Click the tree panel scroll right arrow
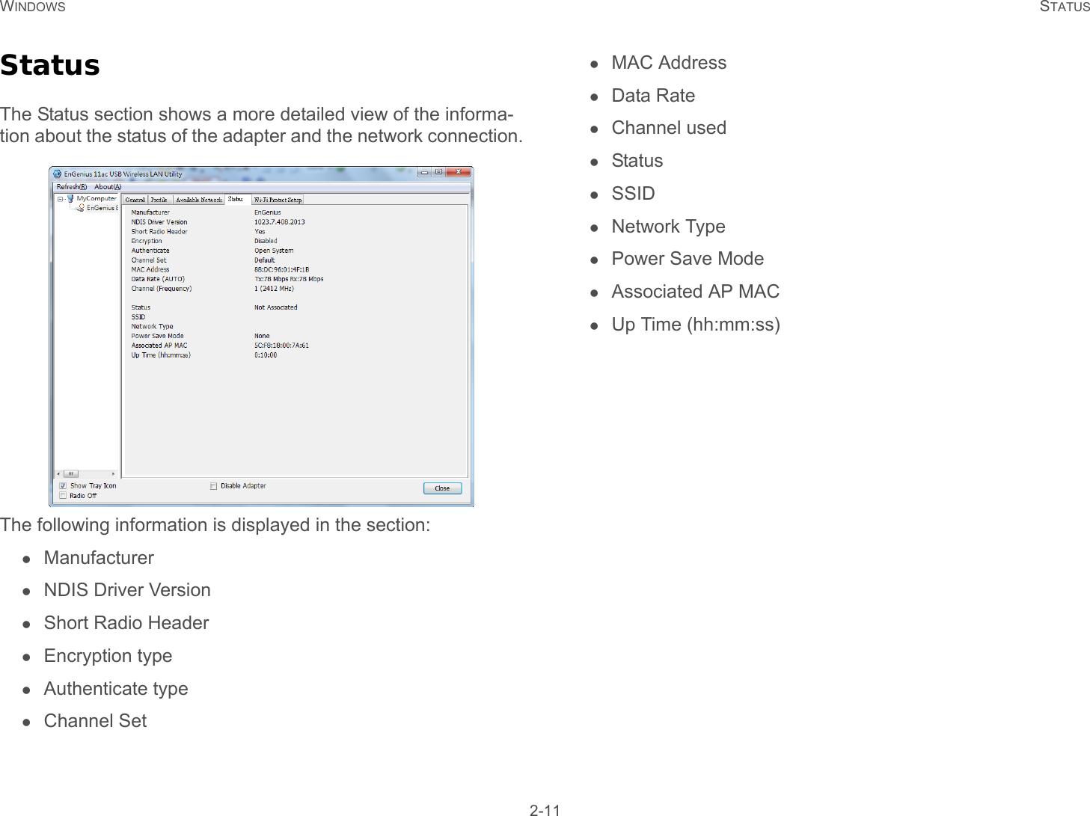This screenshot has width=1090, height=816. (114, 473)
